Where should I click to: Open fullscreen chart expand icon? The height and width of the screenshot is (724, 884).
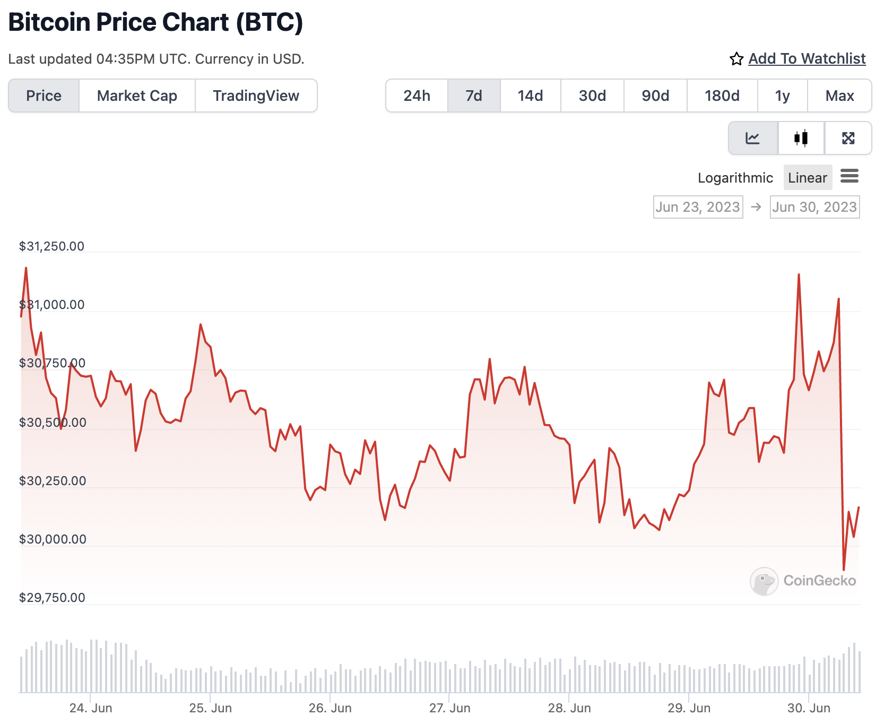(848, 138)
